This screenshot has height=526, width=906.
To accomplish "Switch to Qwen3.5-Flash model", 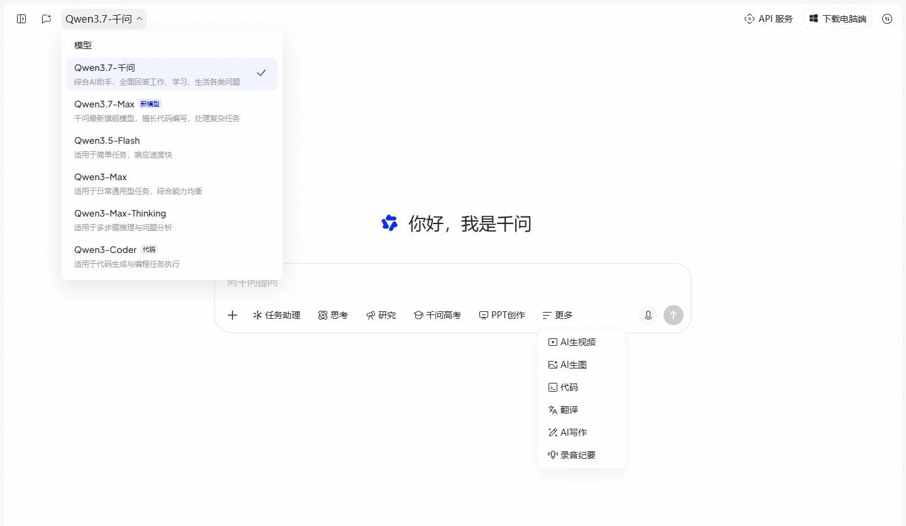I will coord(172,147).
